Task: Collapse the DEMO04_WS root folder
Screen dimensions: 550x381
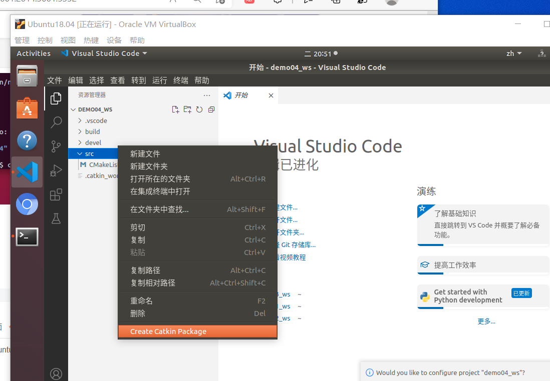Action: 73,109
